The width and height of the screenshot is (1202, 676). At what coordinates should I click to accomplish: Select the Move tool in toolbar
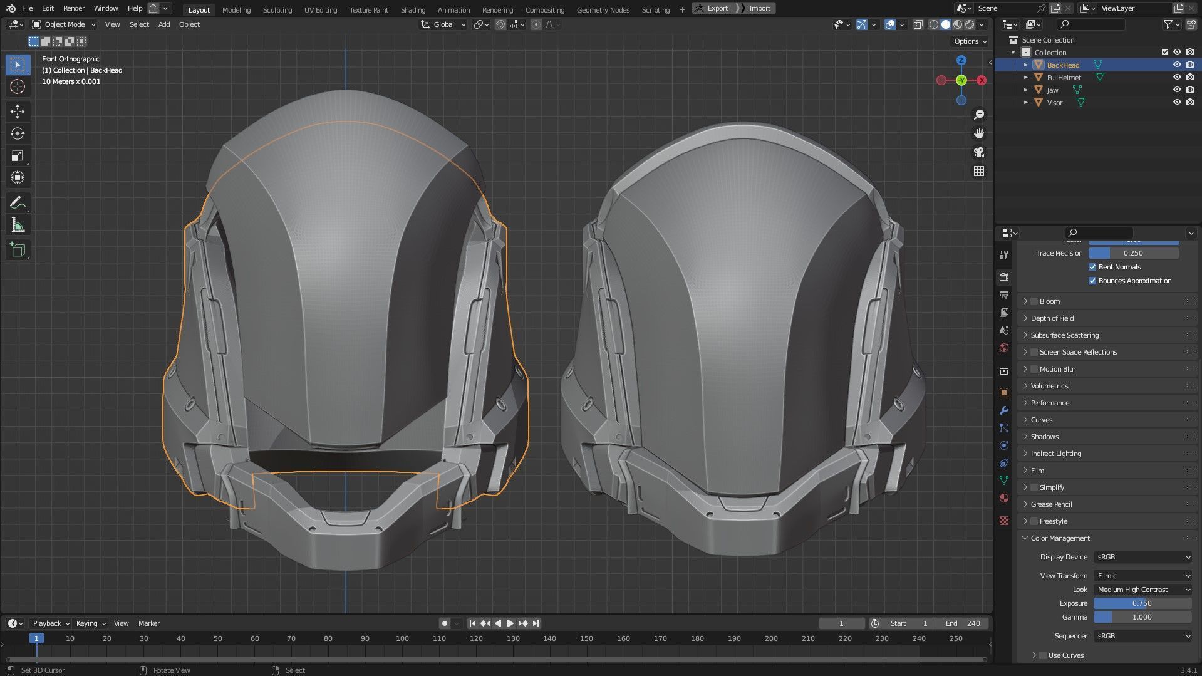18,112
